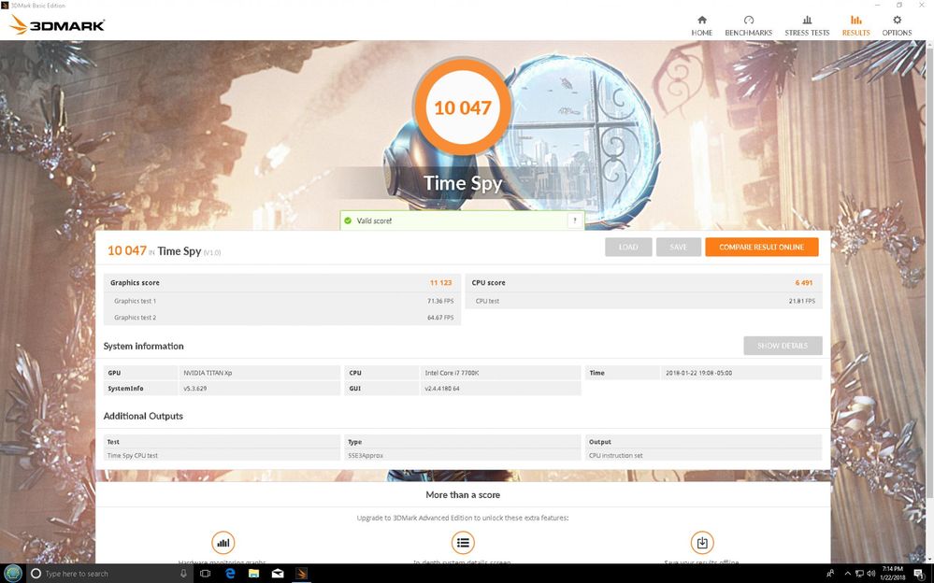
Task: Click the question mark beside Valid score
Action: [x=575, y=220]
